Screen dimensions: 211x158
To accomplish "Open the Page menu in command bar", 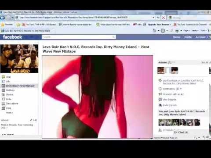I will [186, 31].
